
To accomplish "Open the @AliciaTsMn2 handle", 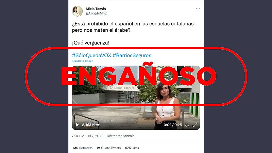I will pos(96,13).
